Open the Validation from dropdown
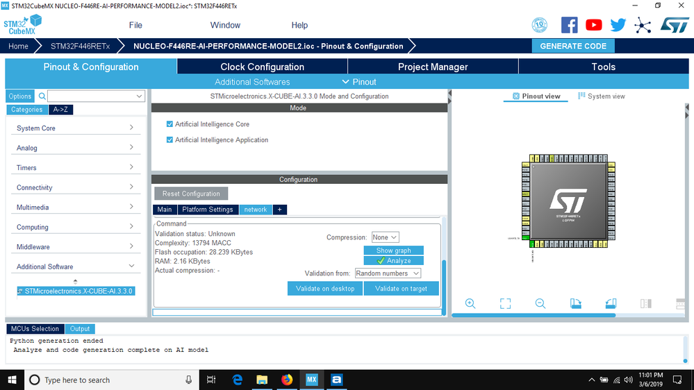The width and height of the screenshot is (694, 390). pyautogui.click(x=388, y=273)
